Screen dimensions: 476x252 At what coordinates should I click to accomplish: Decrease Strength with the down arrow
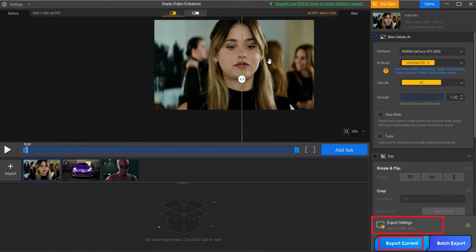coord(462,99)
